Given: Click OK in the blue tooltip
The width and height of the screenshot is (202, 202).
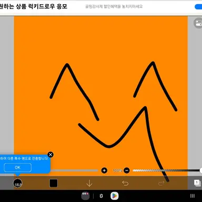Looking at the screenshot, I should (x=17, y=167).
